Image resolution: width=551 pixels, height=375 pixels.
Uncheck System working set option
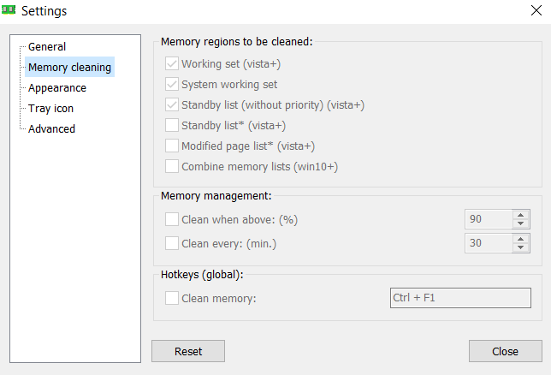point(172,85)
